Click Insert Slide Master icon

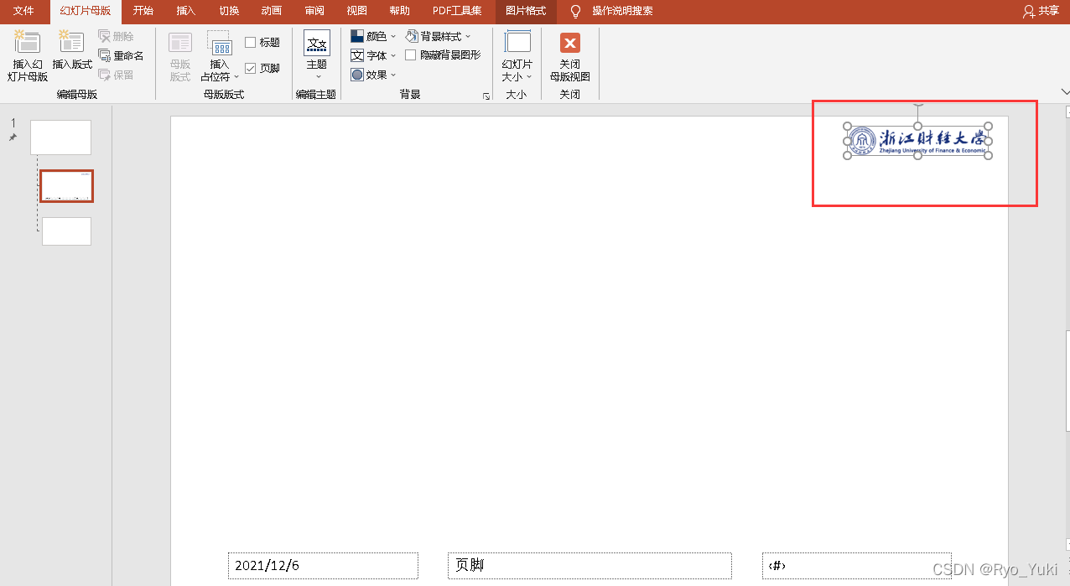(28, 42)
